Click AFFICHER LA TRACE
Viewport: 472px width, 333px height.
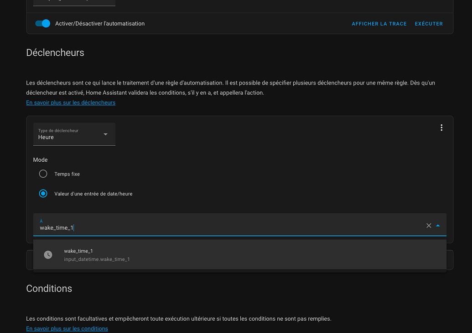click(379, 24)
